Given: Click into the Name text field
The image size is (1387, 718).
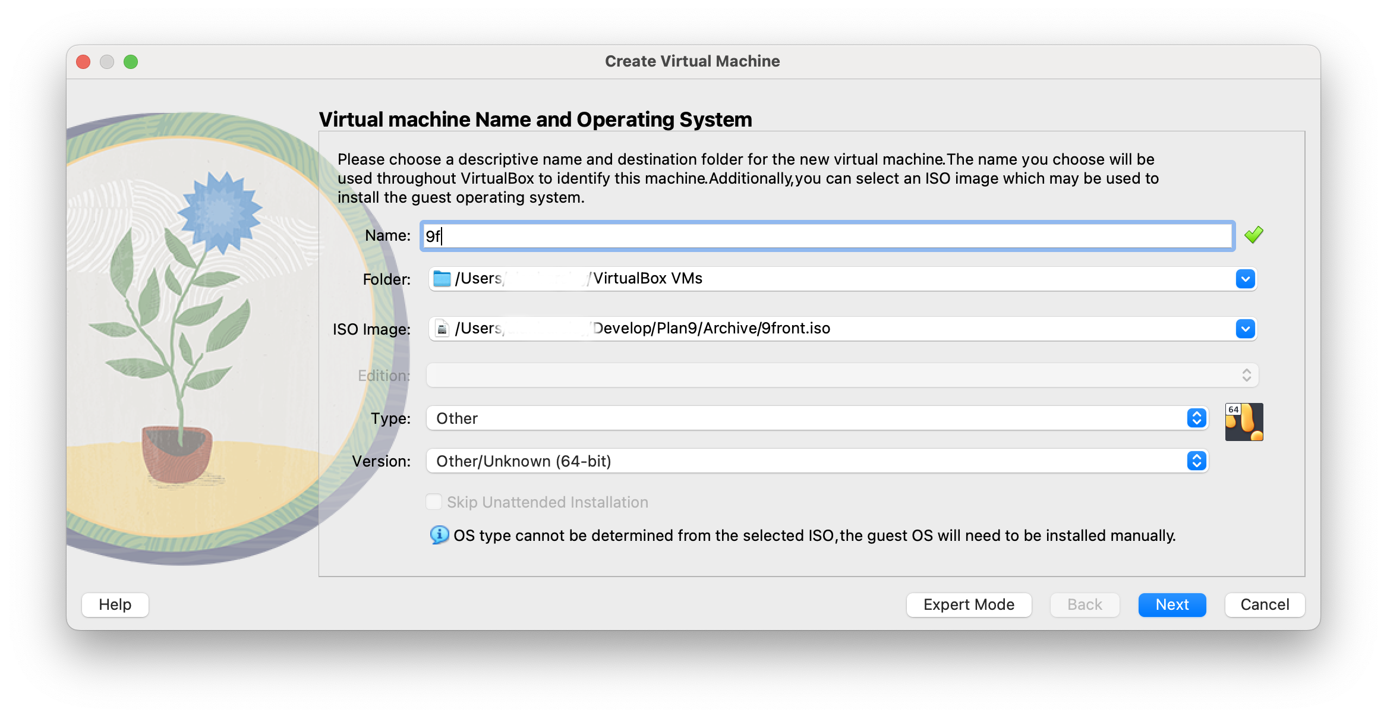Looking at the screenshot, I should pyautogui.click(x=826, y=237).
